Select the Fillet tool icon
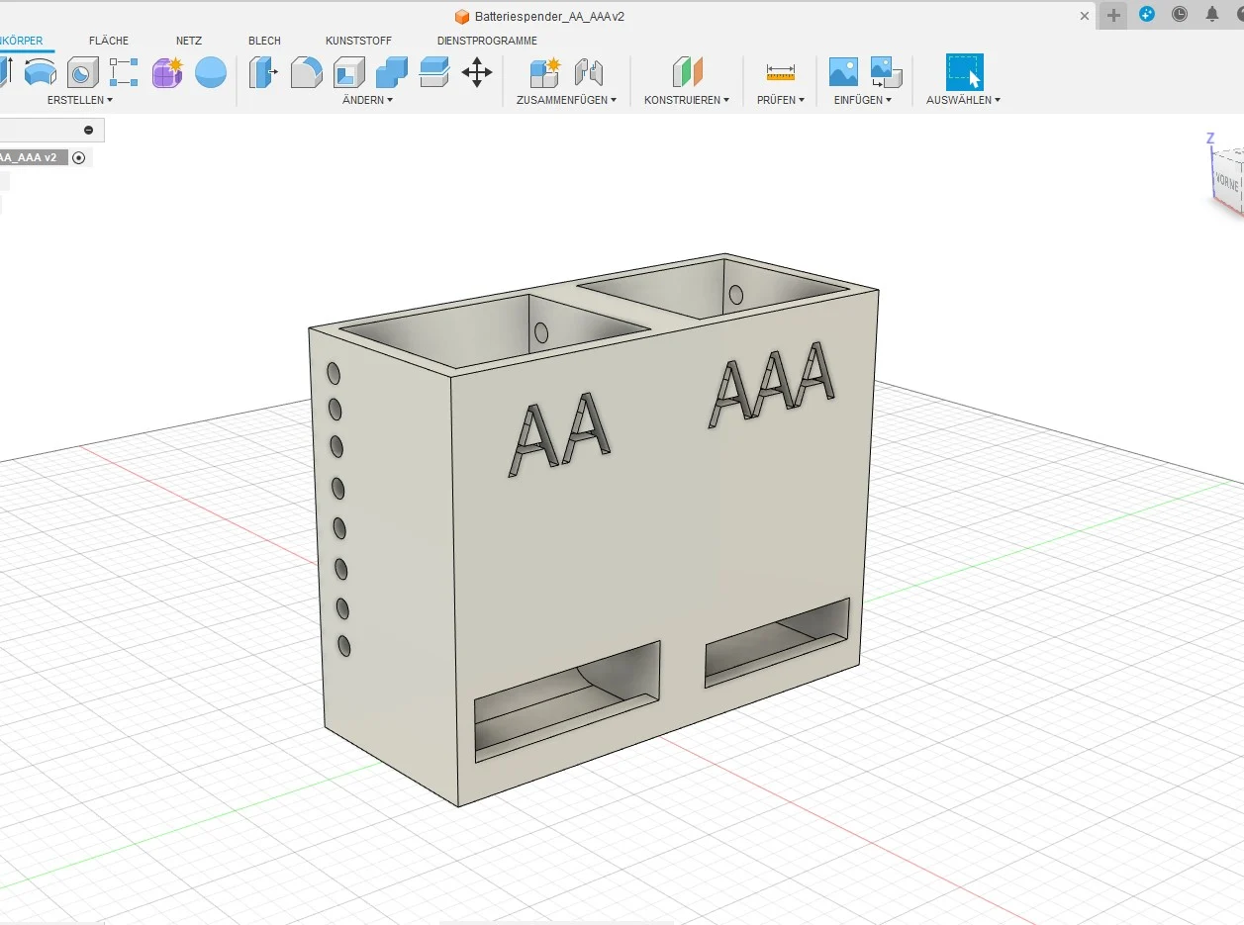Screen dimensions: 1244x925 click(306, 72)
